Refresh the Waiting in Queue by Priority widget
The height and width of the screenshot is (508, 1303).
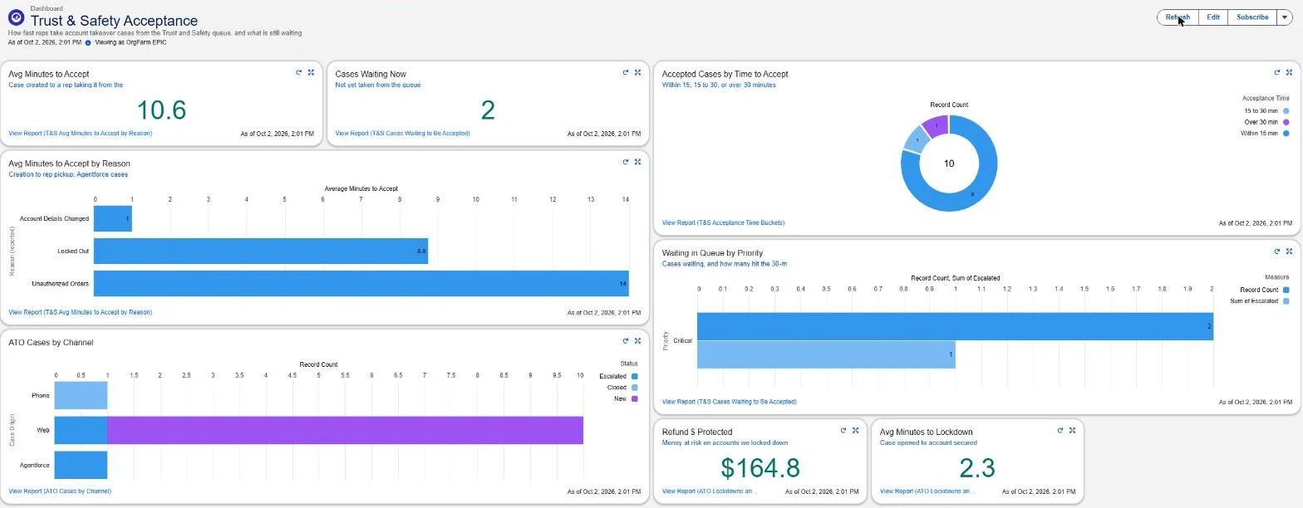click(x=1276, y=252)
